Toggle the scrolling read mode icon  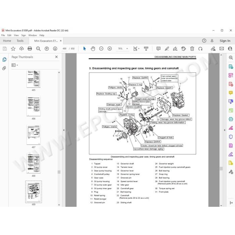coord(146,49)
